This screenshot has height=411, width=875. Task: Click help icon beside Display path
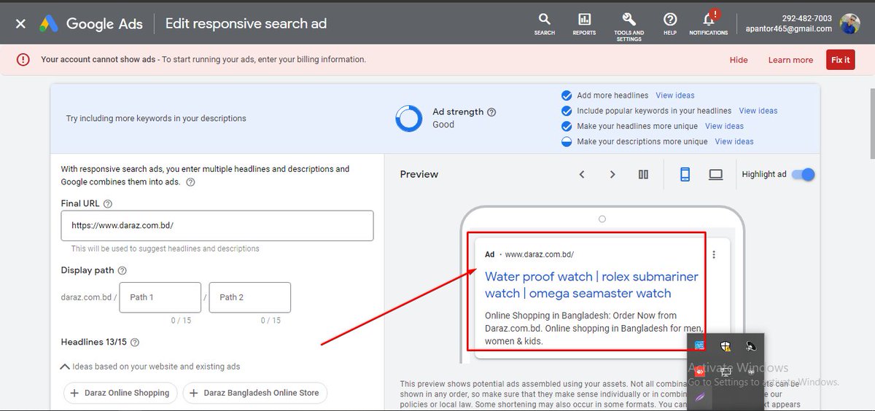[122, 270]
